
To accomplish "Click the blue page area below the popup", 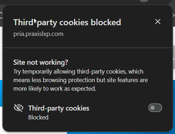I will tap(120, 133).
